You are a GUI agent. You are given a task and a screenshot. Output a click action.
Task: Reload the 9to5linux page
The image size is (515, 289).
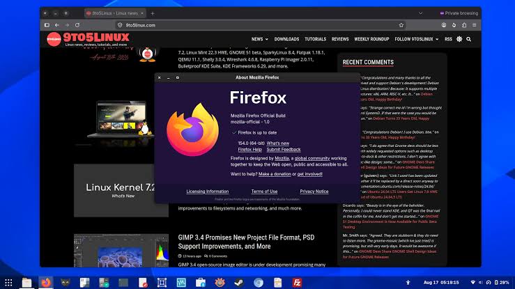coord(77,25)
